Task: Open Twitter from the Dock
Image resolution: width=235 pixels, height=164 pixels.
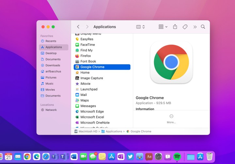Action: (130, 157)
